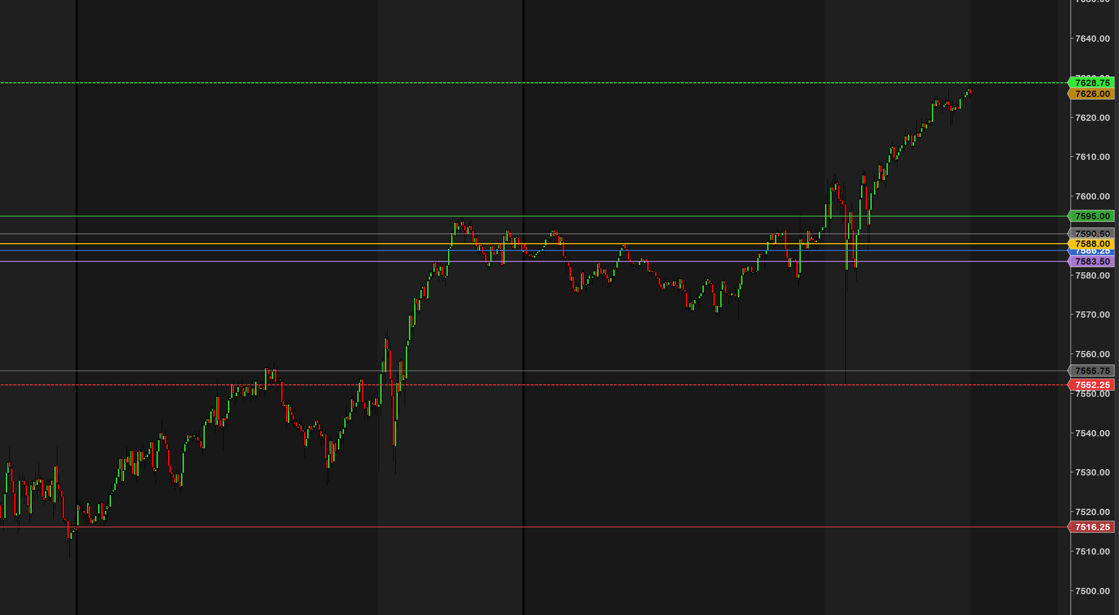Click the 7530.00 price axis label

(1092, 472)
